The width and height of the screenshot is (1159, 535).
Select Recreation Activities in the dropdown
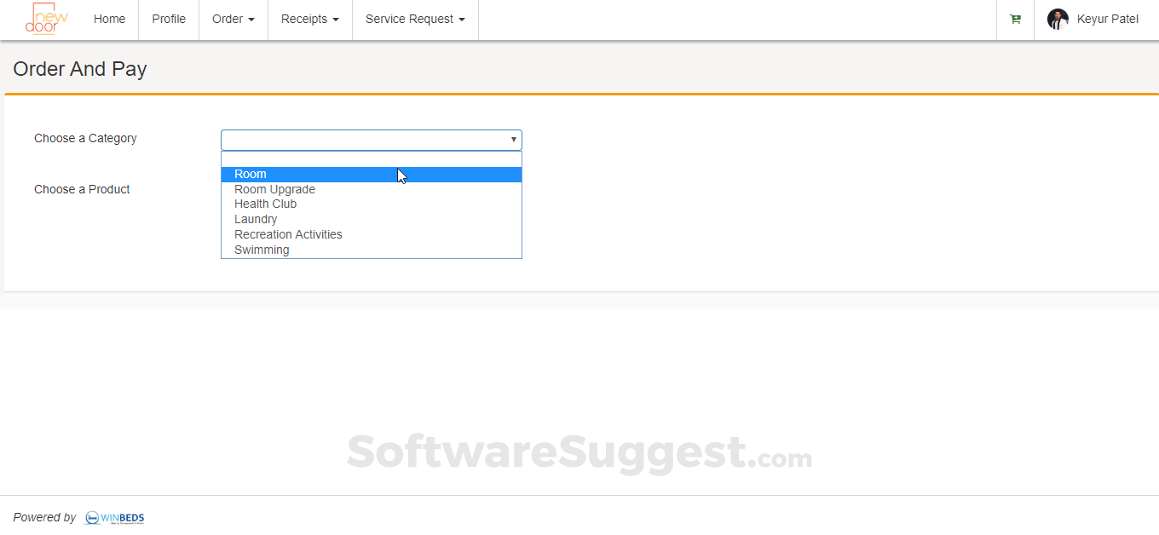(x=288, y=234)
